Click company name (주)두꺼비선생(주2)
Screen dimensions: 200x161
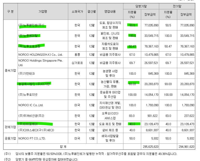click(x=31, y=116)
